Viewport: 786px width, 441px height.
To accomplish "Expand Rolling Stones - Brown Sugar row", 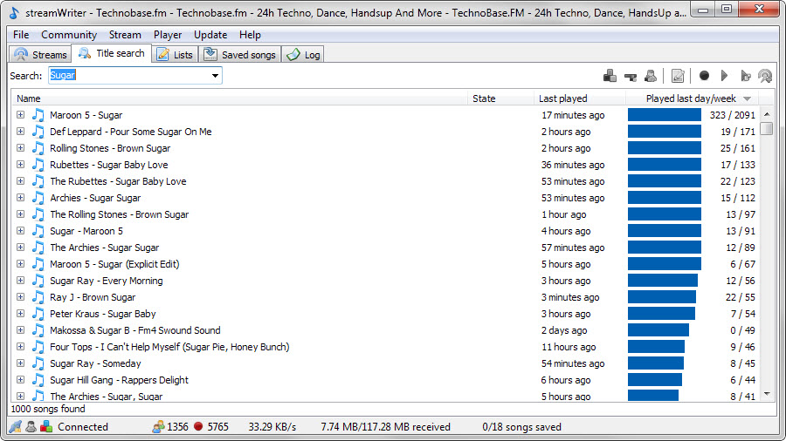I will pyautogui.click(x=20, y=147).
